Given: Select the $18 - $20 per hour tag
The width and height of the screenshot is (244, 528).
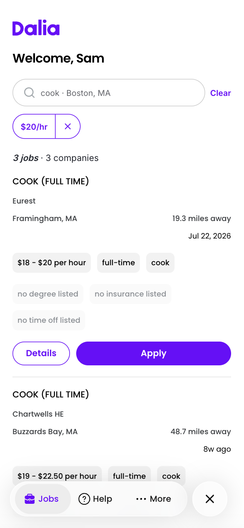Looking at the screenshot, I should (x=52, y=263).
